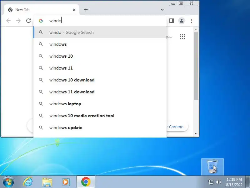Click the Show desktop strip
250x188 pixels.
[248, 182]
